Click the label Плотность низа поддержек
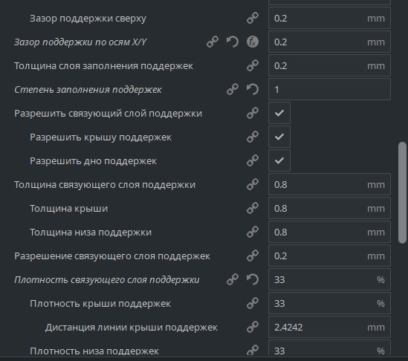This screenshot has width=408, height=361. 94,351
